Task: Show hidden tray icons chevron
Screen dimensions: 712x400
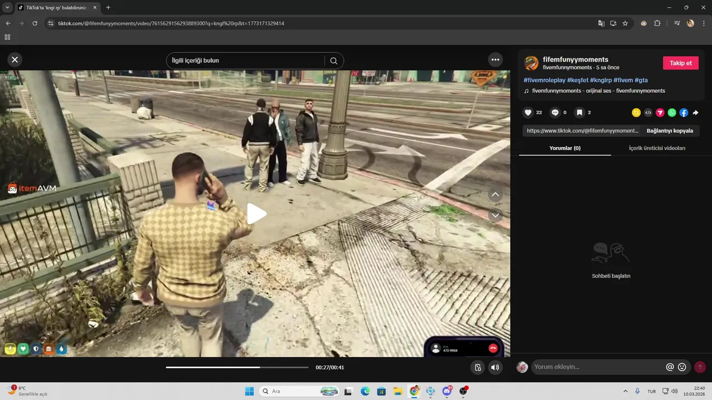Action: point(625,391)
